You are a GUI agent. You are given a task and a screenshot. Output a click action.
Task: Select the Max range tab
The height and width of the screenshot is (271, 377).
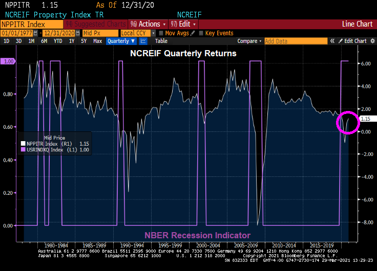coord(98,41)
